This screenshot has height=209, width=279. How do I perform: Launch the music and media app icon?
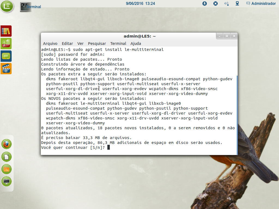pos(6,44)
